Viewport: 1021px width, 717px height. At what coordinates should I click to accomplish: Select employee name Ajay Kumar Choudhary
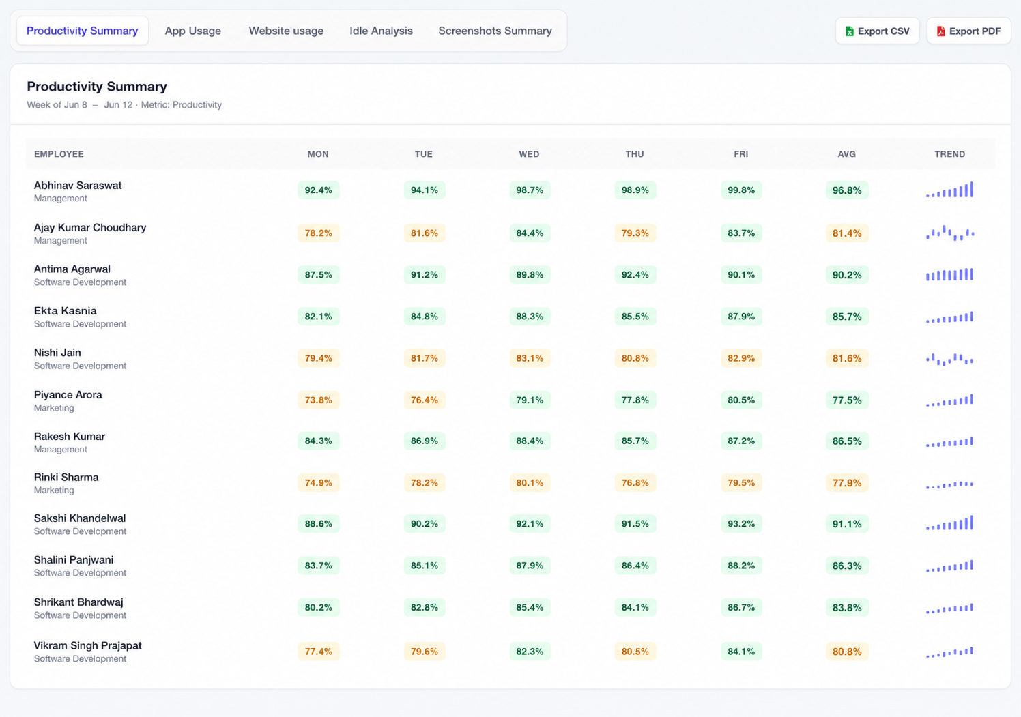click(x=90, y=228)
